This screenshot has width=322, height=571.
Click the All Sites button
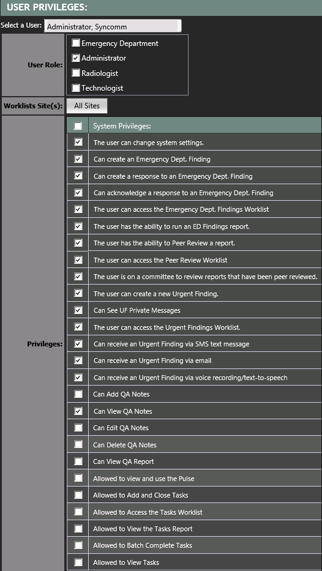(x=87, y=106)
